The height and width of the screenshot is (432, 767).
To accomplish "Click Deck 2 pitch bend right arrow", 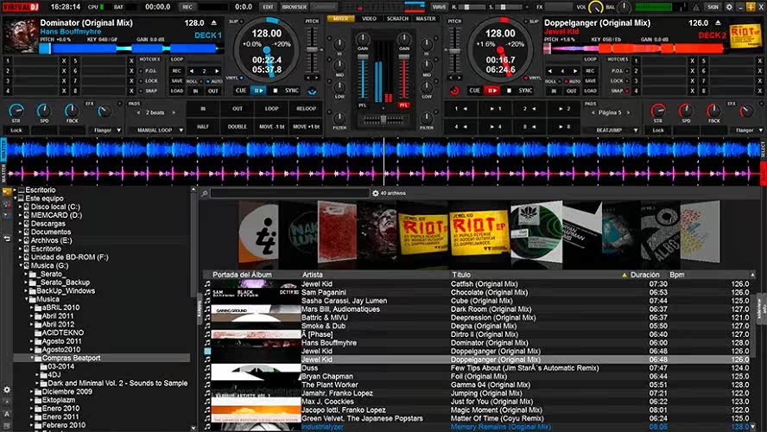I will click(x=459, y=78).
